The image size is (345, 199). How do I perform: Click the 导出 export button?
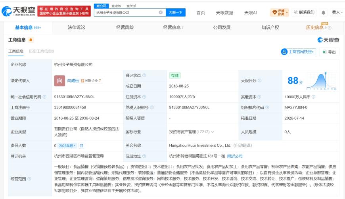point(329,52)
